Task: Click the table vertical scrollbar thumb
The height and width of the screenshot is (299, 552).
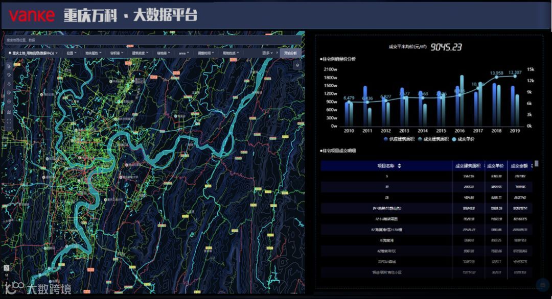Action: (537, 163)
